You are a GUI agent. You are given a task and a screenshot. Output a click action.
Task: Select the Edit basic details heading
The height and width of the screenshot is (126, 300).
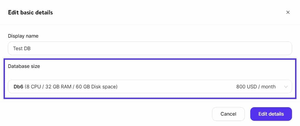pyautogui.click(x=30, y=12)
